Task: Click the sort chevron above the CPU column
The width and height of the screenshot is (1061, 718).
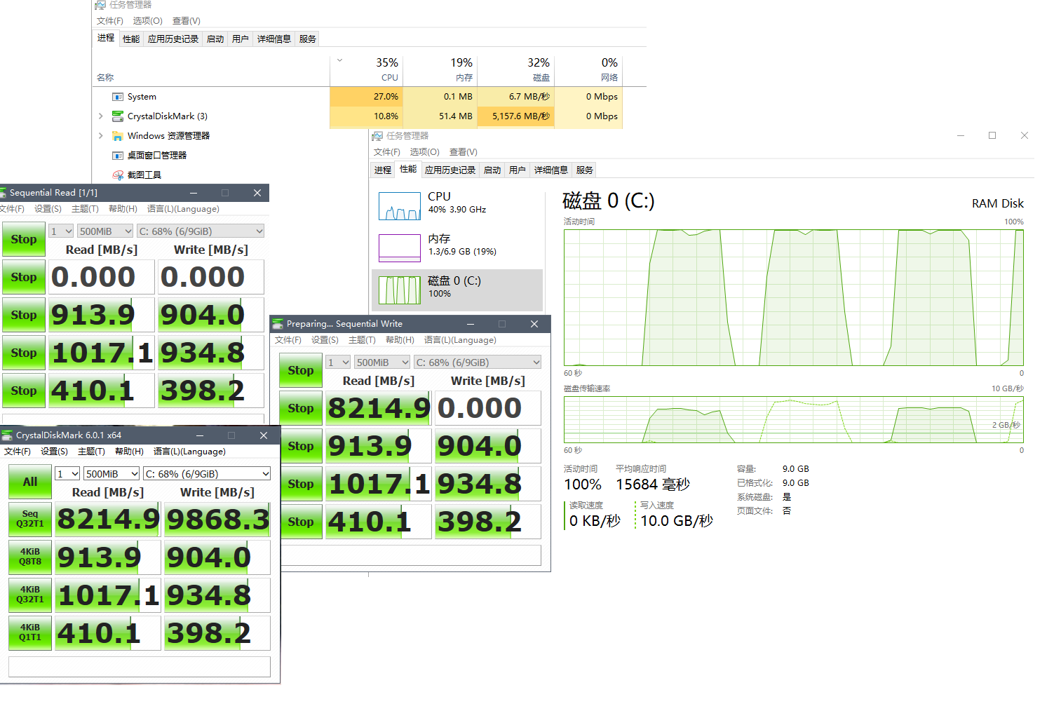Action: point(340,60)
